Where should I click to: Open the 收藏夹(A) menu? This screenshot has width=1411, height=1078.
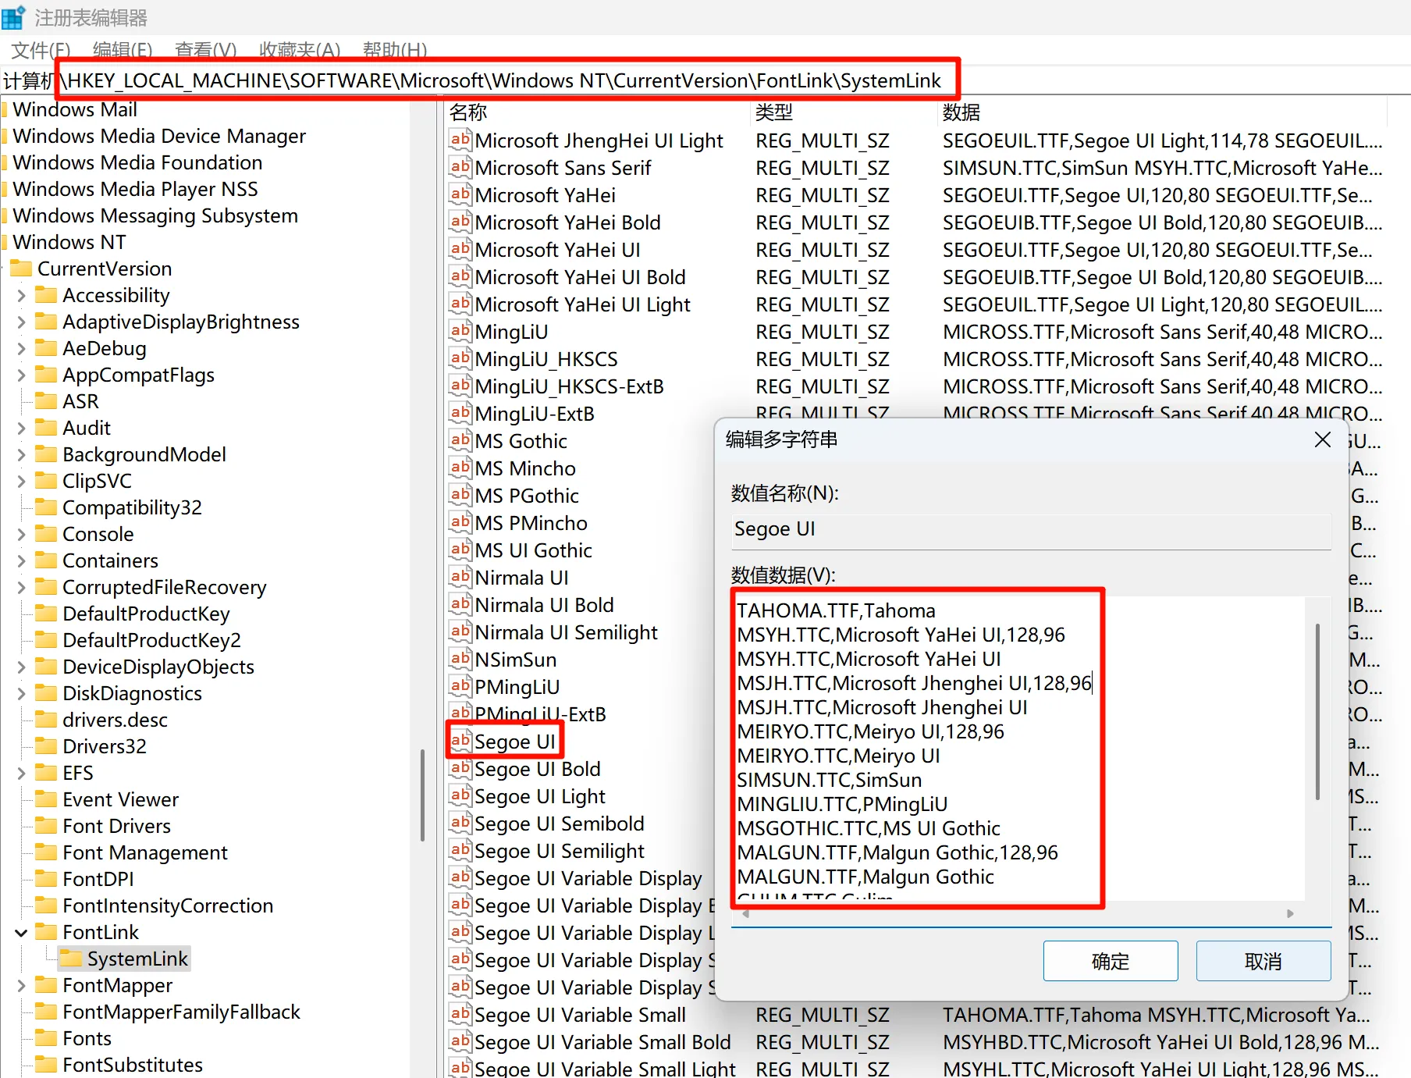[x=300, y=50]
